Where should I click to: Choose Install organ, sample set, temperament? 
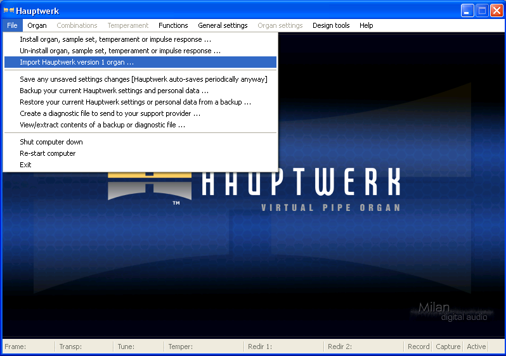point(140,39)
